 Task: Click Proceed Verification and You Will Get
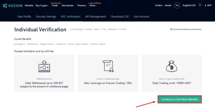pos(34,51)
